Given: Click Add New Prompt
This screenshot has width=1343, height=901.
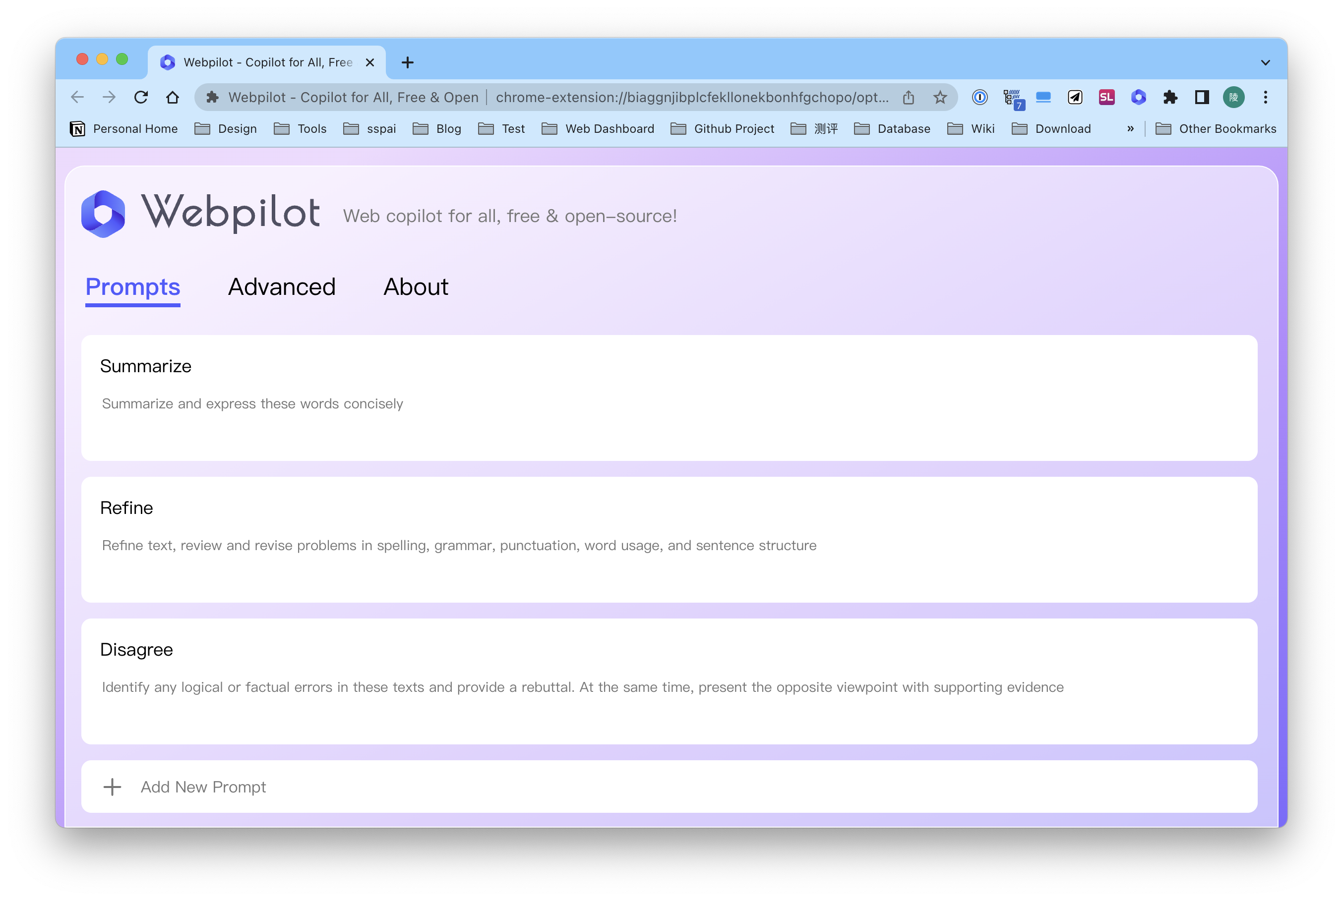Looking at the screenshot, I should 203,787.
